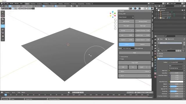Screen dimensions: 186x104
Task: Click the Add Element button
Action: pyautogui.click(x=126, y=21)
